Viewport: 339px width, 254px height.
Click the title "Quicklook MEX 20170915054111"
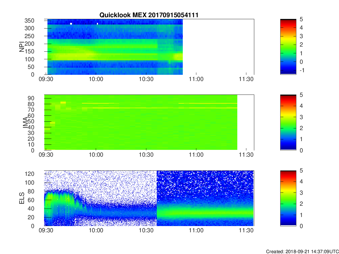(x=149, y=15)
